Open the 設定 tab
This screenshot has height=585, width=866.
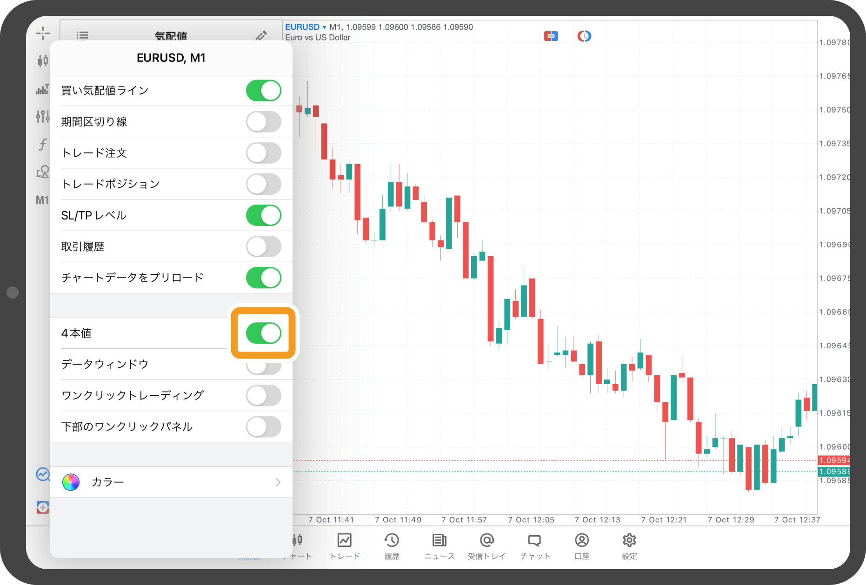click(x=629, y=546)
